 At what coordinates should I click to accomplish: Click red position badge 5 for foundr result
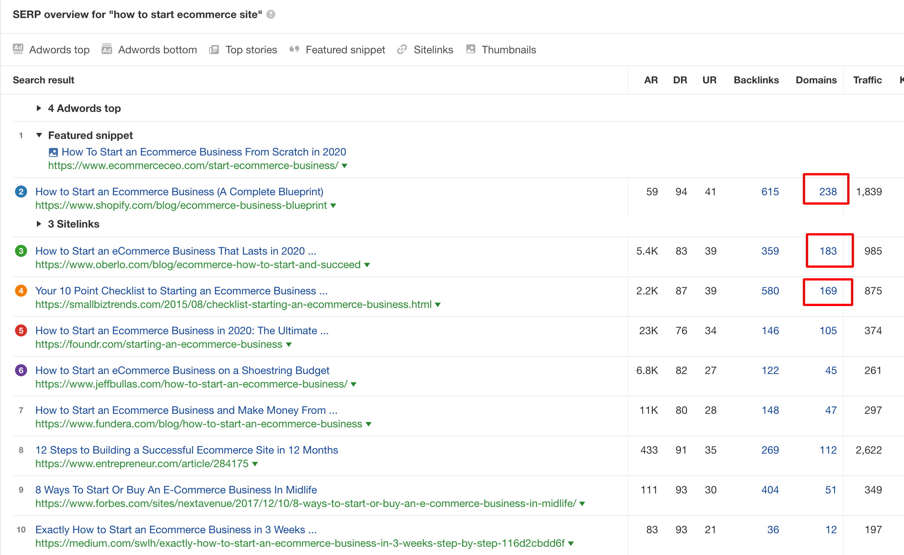coord(21,330)
